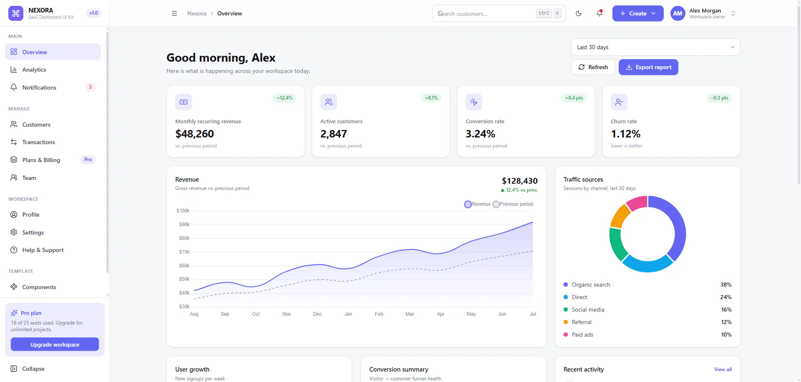
Task: Click the $128,430 revenue total
Action: click(519, 181)
